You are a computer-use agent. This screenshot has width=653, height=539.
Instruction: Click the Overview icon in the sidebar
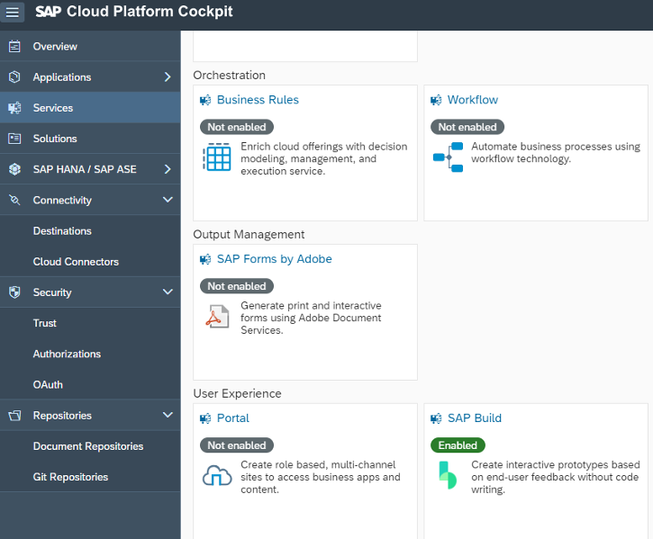(x=14, y=46)
